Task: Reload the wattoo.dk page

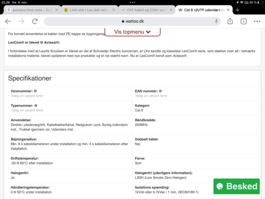Action: tap(35, 21)
